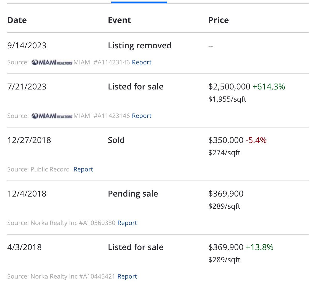This screenshot has width=315, height=285.
Task: Click the MIAMI Realtors logo in the 7/21/2023 row
Action: pos(52,116)
